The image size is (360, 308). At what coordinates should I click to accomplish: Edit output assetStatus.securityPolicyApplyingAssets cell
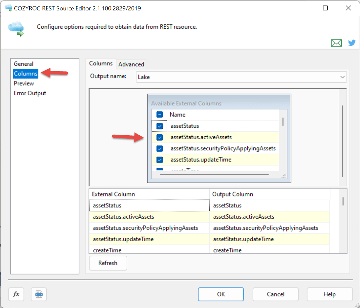(x=270, y=228)
